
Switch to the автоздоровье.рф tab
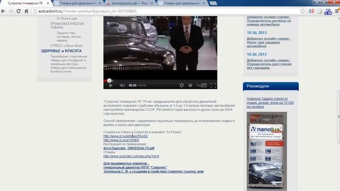point(130,3)
